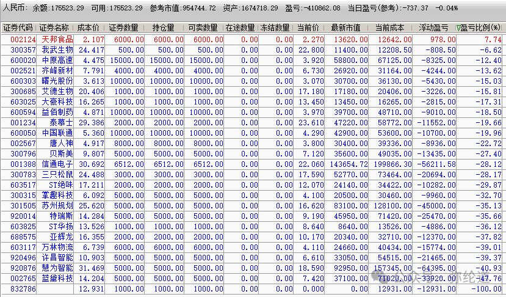
Task: Select the 我武生物 row
Action: [251, 50]
